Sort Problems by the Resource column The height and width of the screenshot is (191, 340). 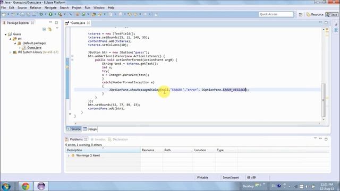(151, 150)
